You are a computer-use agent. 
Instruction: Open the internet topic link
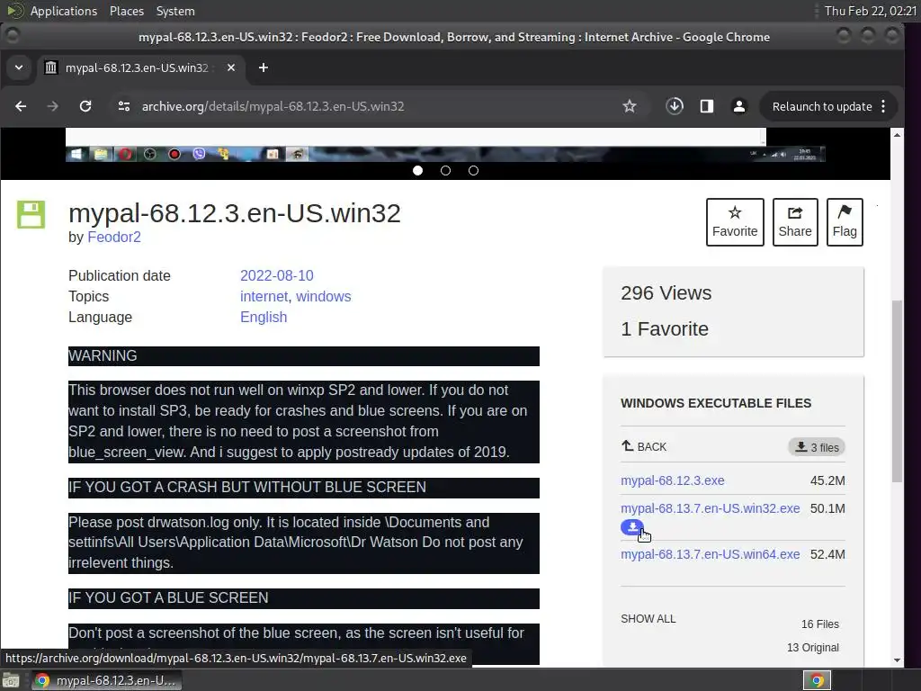[264, 296]
